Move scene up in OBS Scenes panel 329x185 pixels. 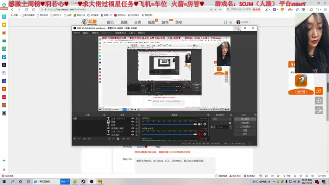[84, 139]
